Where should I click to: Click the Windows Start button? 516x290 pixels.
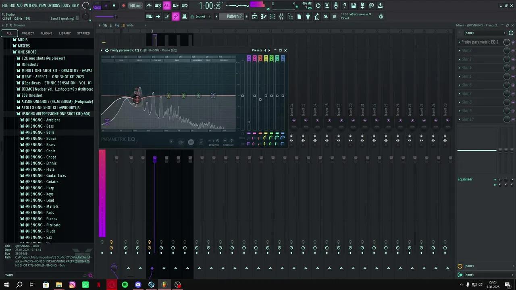point(6,285)
